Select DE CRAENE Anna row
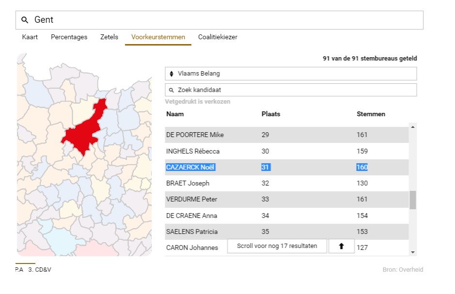455x294 pixels. pyautogui.click(x=287, y=216)
